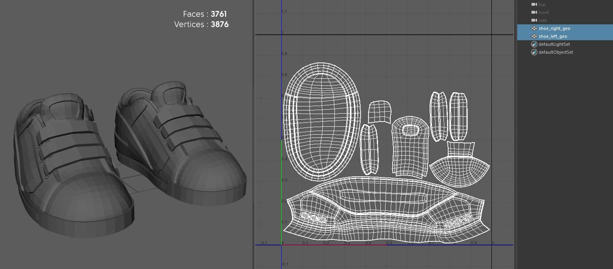Click the wide shoe upper UV shell
Screen dimensions: 613x269
(x=386, y=209)
